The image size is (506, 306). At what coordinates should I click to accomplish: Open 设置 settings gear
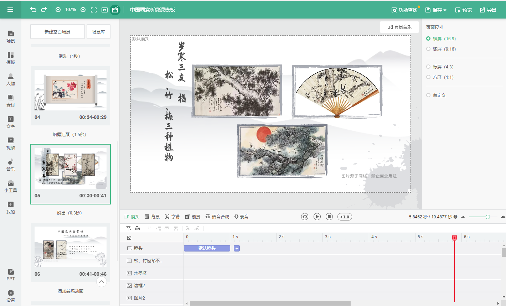pos(11,296)
